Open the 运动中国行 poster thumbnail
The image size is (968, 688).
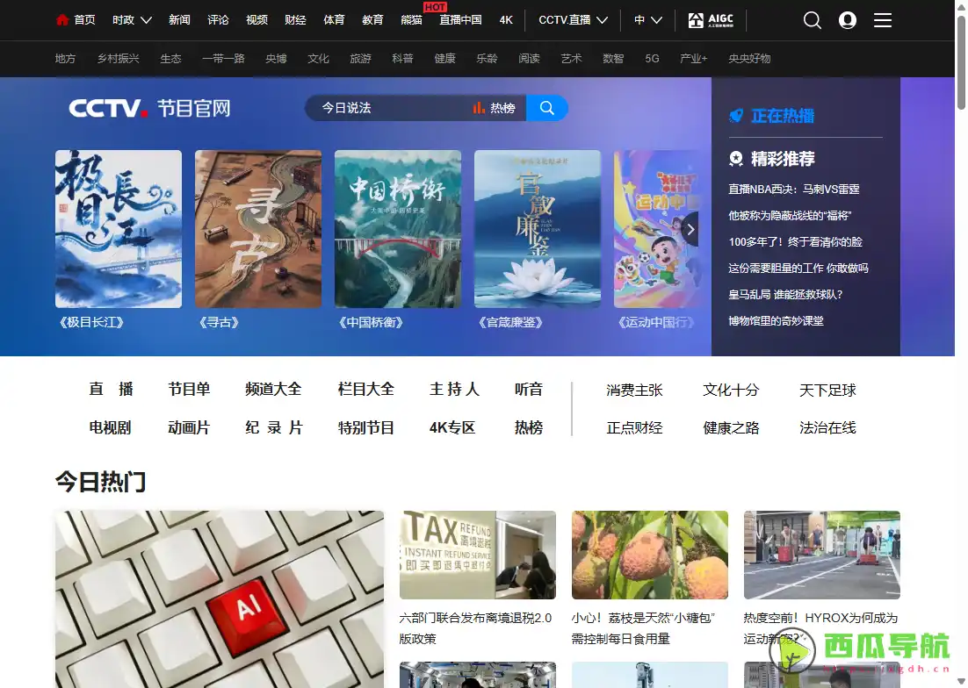coord(657,229)
